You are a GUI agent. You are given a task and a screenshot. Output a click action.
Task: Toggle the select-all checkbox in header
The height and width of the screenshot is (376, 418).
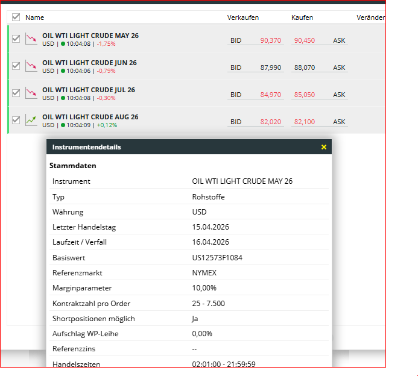click(x=16, y=17)
